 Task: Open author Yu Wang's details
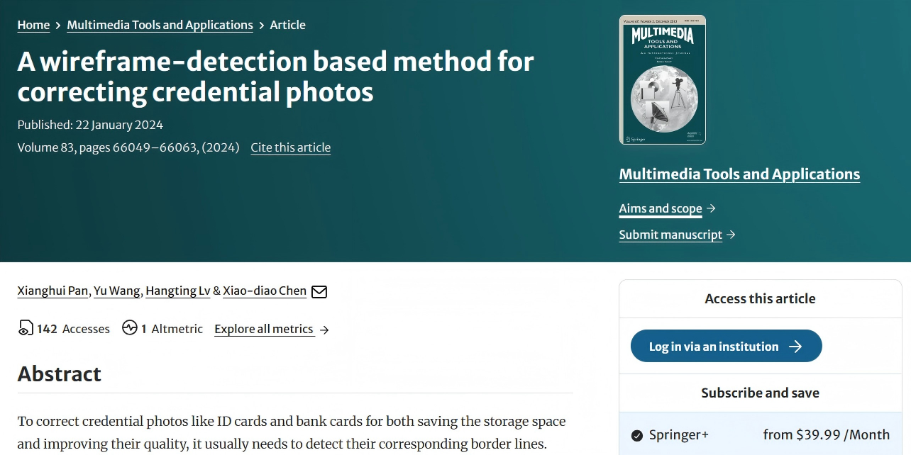click(x=118, y=291)
